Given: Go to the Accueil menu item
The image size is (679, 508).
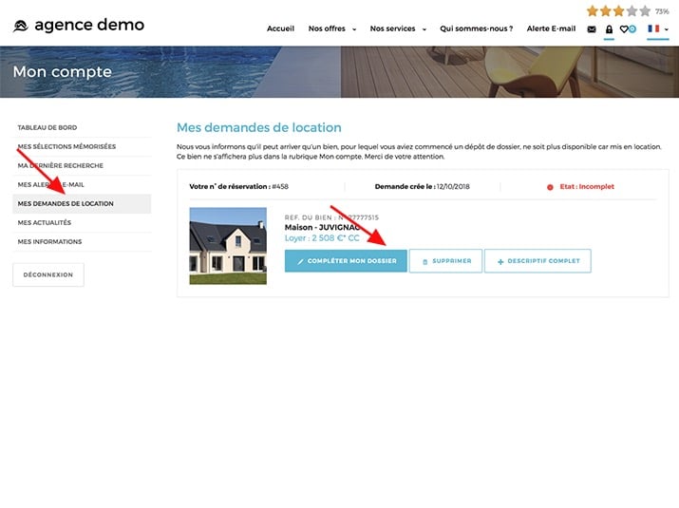Looking at the screenshot, I should [280, 29].
